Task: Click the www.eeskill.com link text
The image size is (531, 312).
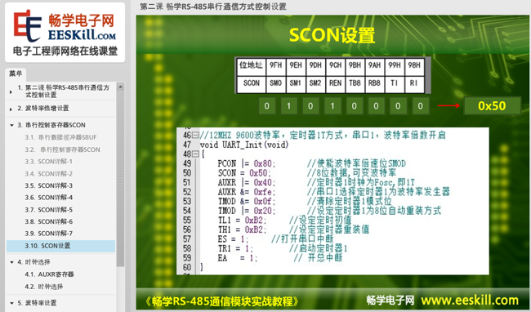Action: pos(470,300)
